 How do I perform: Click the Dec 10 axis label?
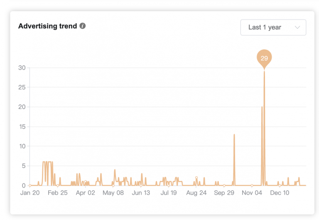click(x=280, y=193)
